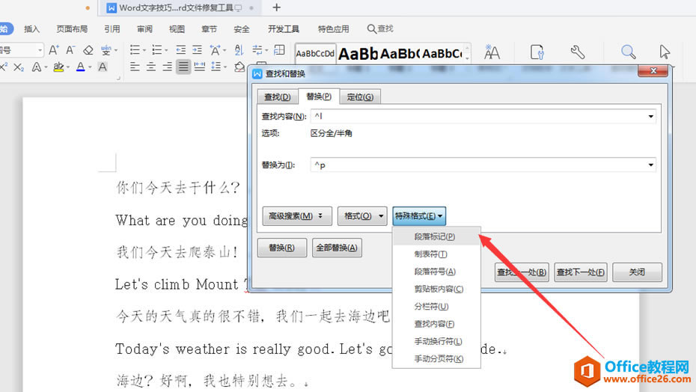This screenshot has height=392, width=696.
Task: Click the subscript X₂ icon
Action: point(19,67)
